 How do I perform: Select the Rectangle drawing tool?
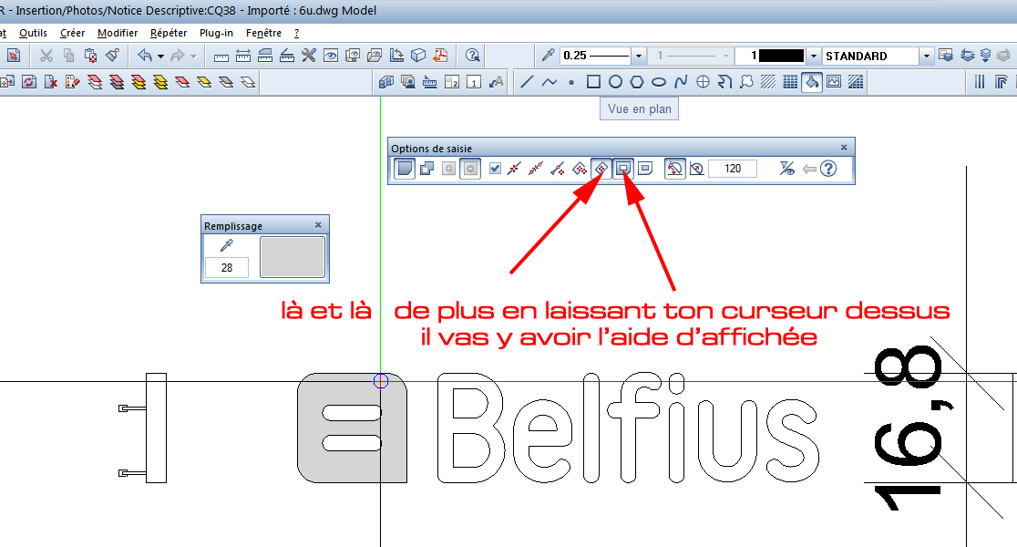pyautogui.click(x=593, y=82)
